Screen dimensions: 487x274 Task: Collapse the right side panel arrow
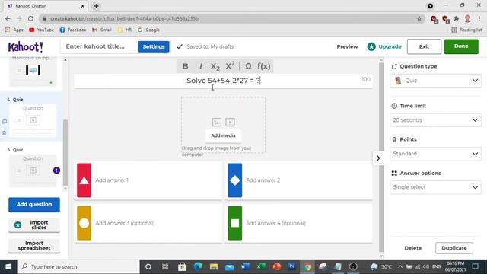378,158
